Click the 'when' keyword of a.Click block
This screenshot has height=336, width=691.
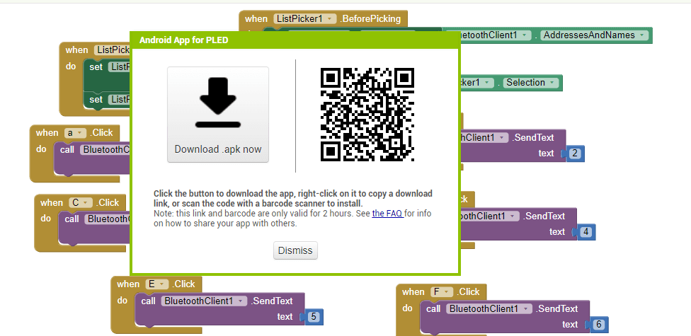click(47, 133)
